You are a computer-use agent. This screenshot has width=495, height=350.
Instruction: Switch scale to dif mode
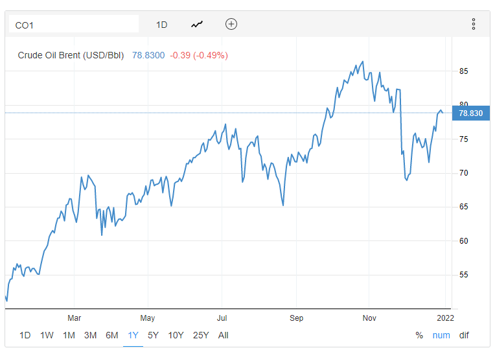(464, 335)
